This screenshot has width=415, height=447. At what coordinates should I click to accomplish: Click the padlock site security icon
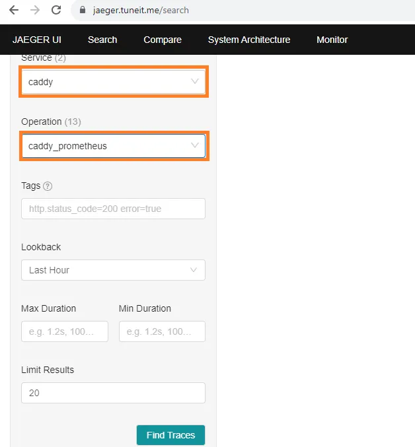pos(83,10)
